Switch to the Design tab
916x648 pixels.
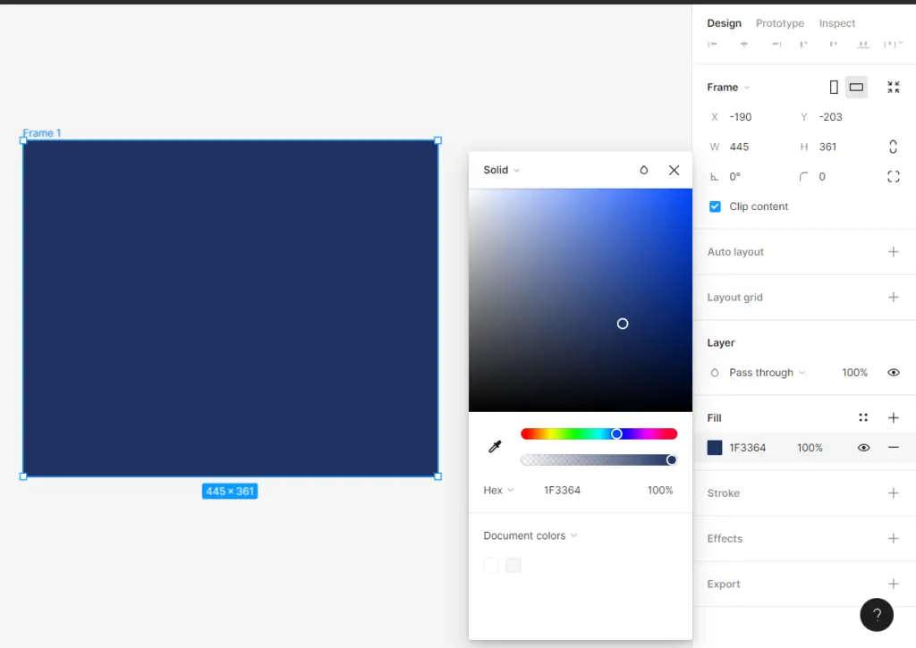(x=724, y=23)
